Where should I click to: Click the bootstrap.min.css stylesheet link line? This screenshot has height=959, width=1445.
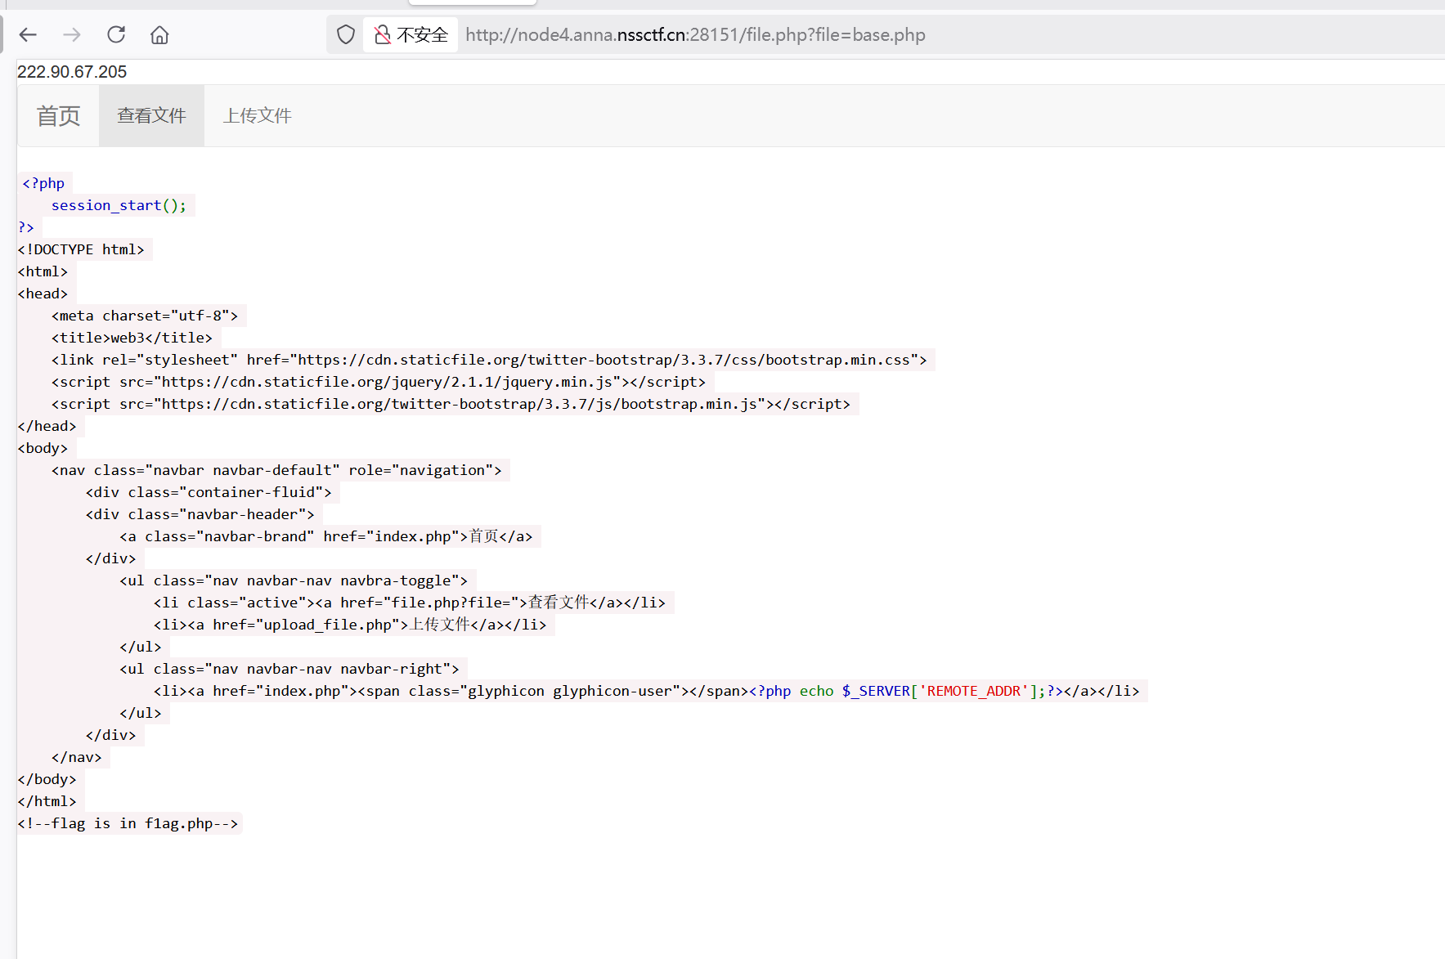tap(489, 360)
